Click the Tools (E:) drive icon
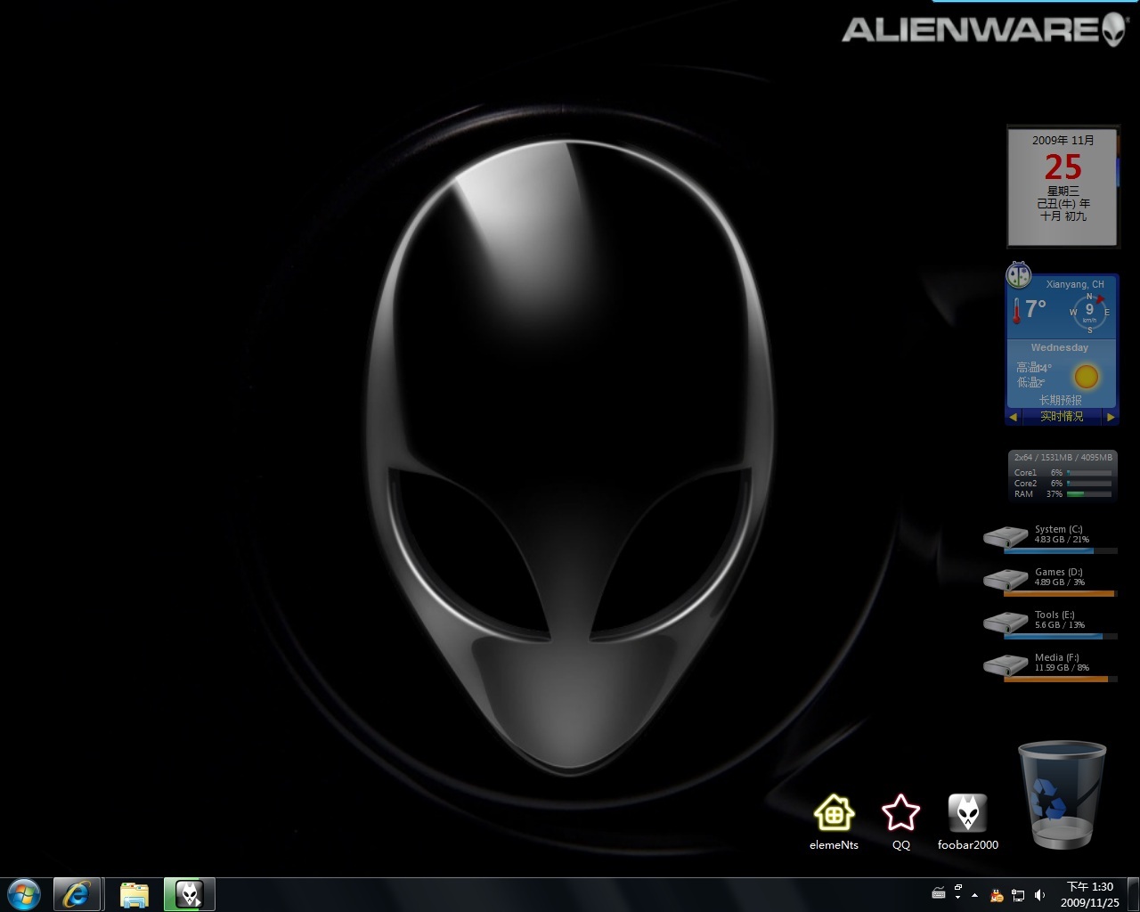 coord(1006,623)
